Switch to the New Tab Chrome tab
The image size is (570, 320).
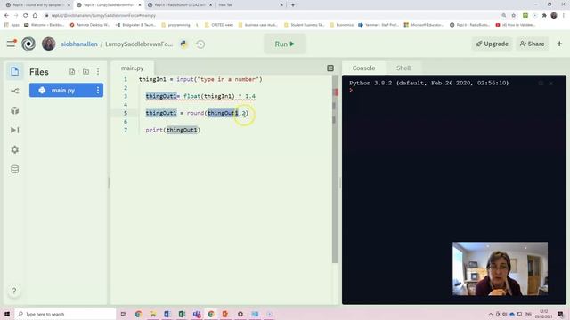250,5
